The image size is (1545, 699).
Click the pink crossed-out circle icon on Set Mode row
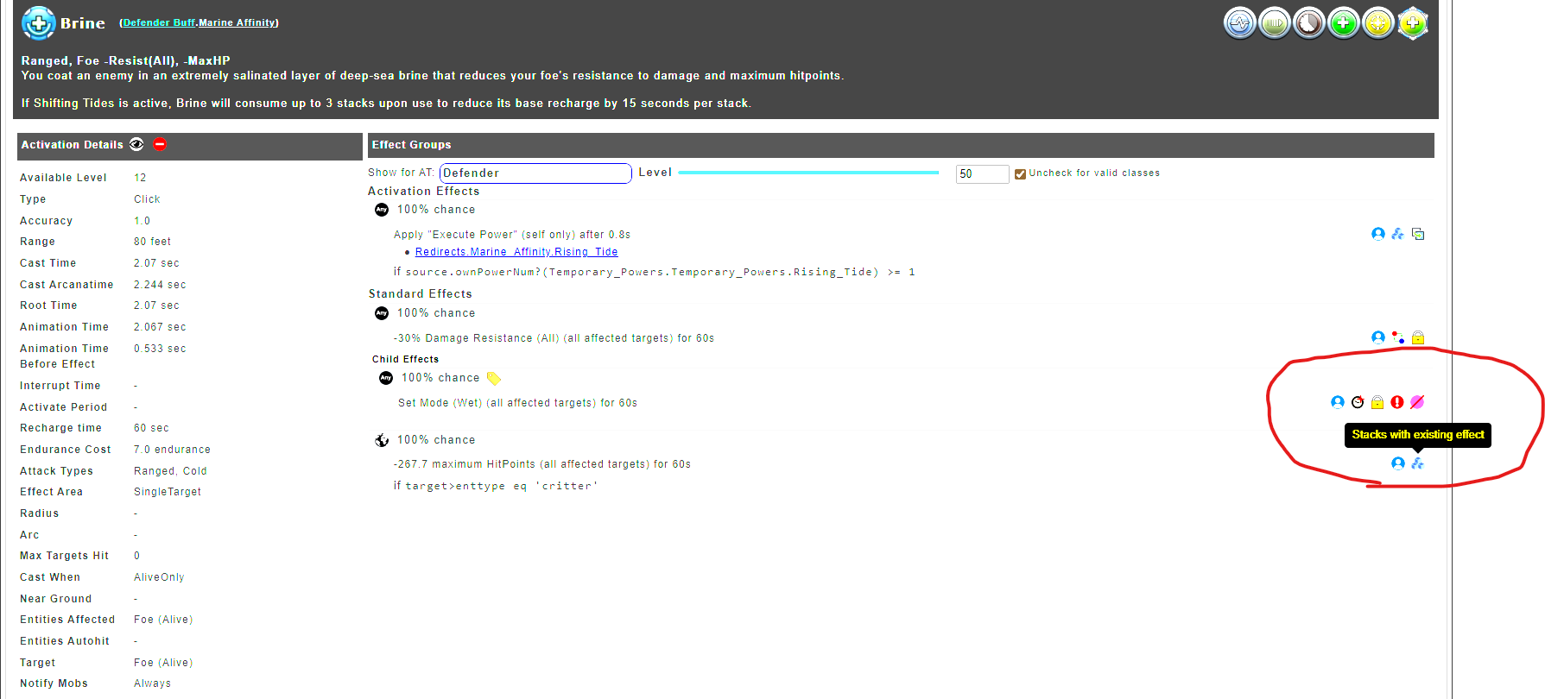(x=1417, y=402)
